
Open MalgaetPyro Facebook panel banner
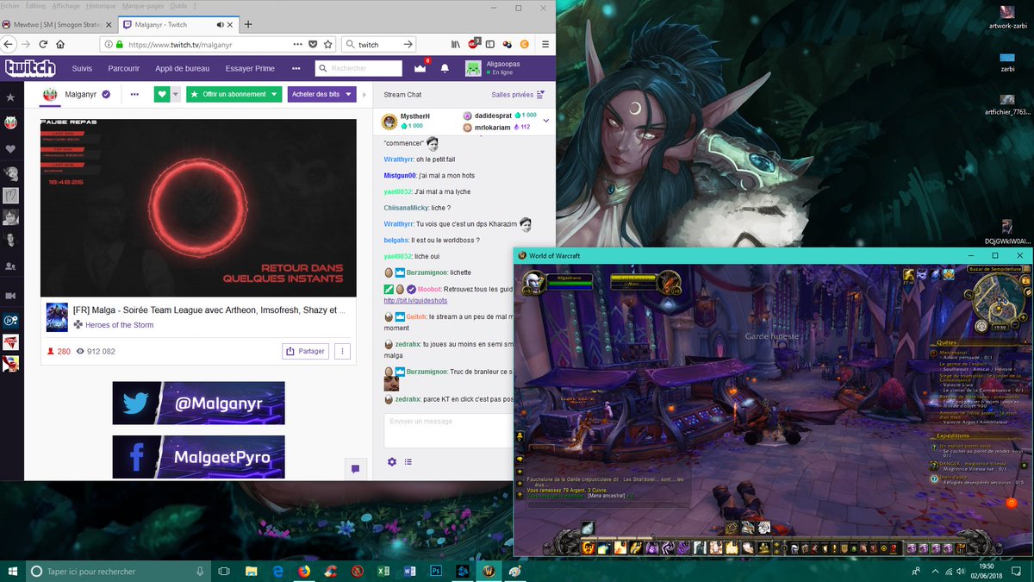(198, 457)
